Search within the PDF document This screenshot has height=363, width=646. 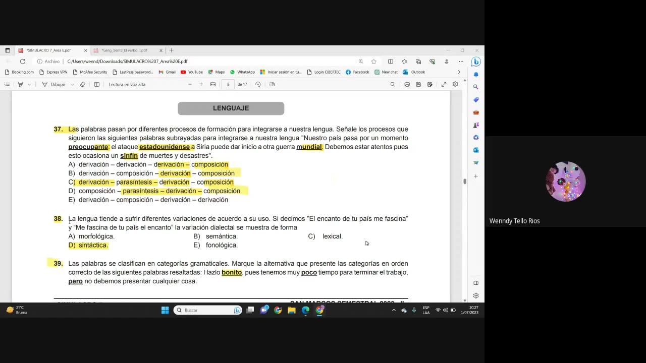tap(393, 84)
